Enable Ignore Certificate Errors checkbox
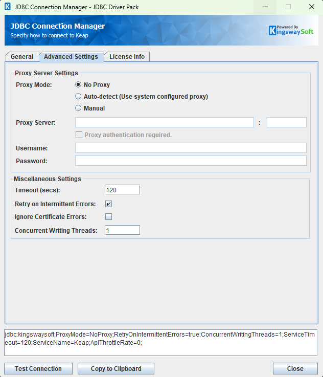The width and height of the screenshot is (323, 377). coord(108,216)
